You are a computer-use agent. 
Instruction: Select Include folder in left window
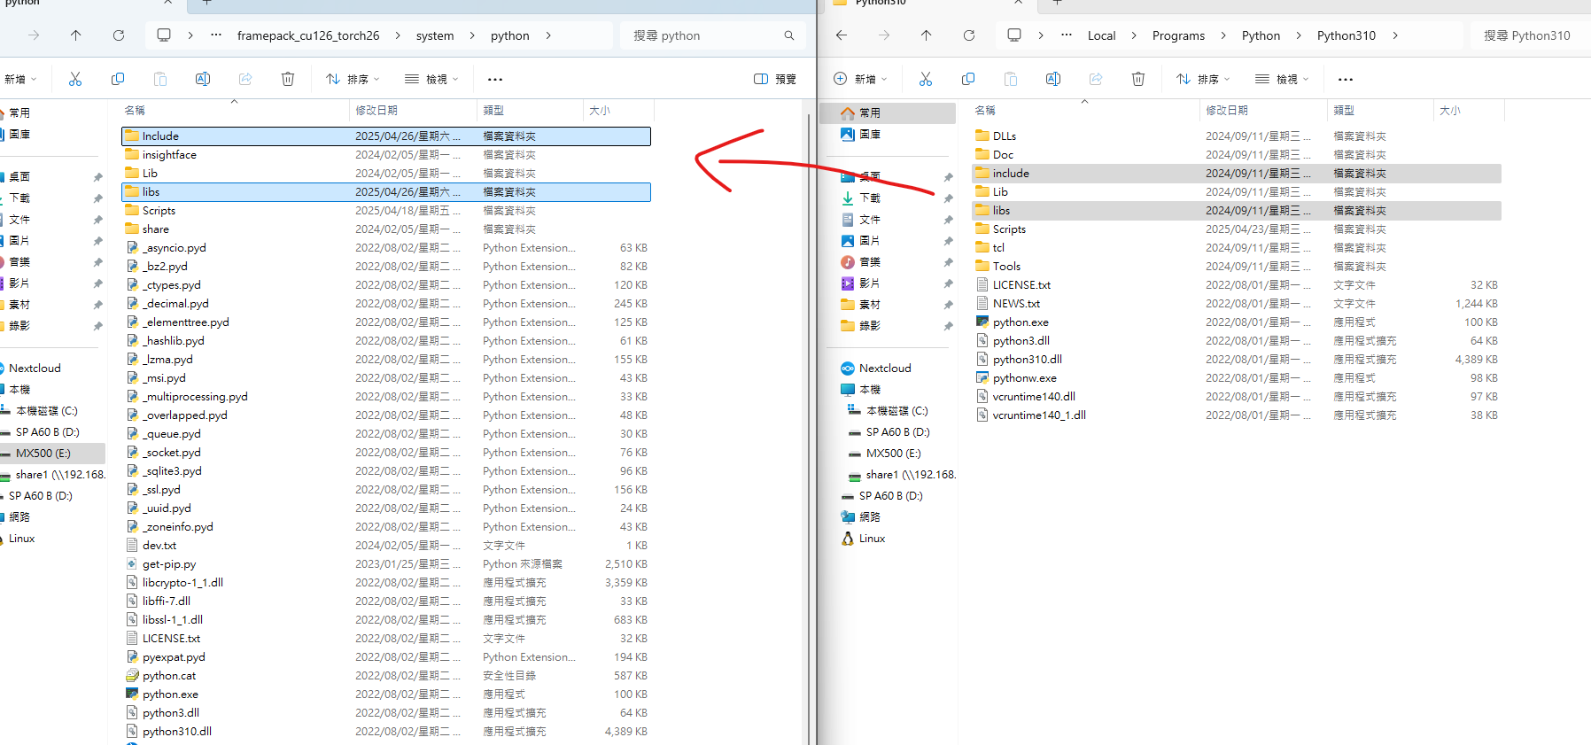tap(386, 136)
